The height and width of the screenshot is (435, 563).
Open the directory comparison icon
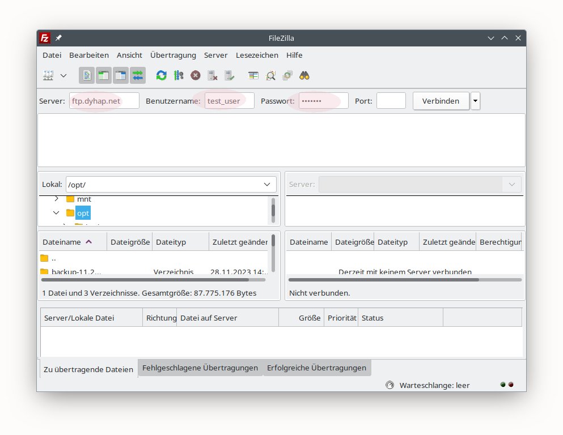253,75
